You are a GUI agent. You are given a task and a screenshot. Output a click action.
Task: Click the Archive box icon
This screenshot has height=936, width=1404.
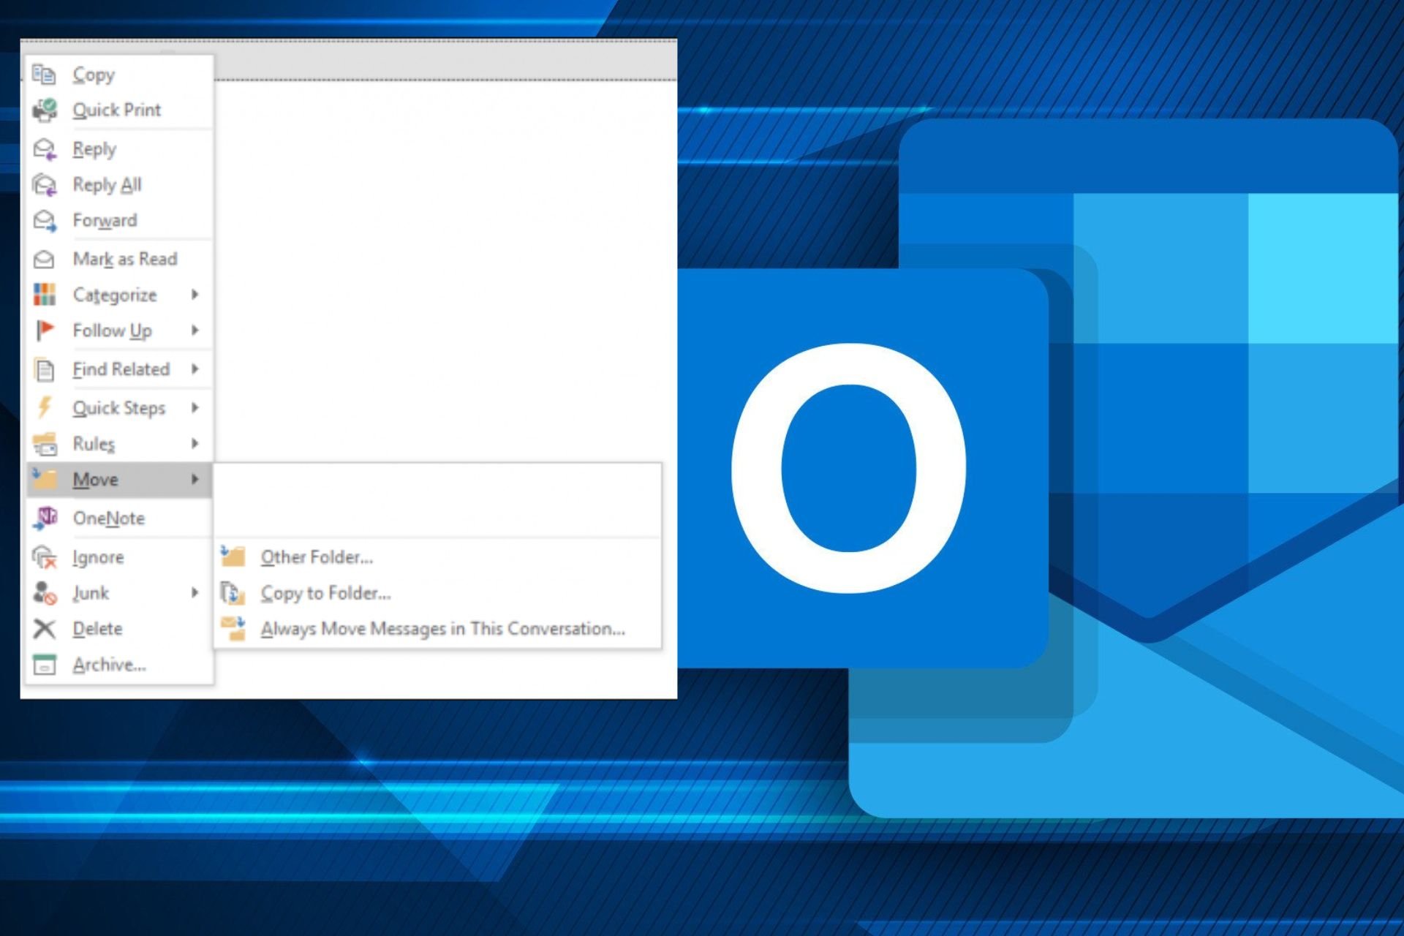(44, 665)
